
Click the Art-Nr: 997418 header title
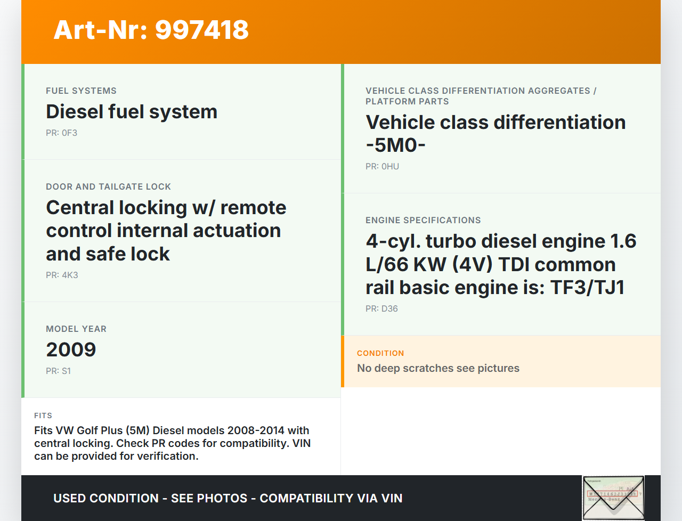pos(151,30)
